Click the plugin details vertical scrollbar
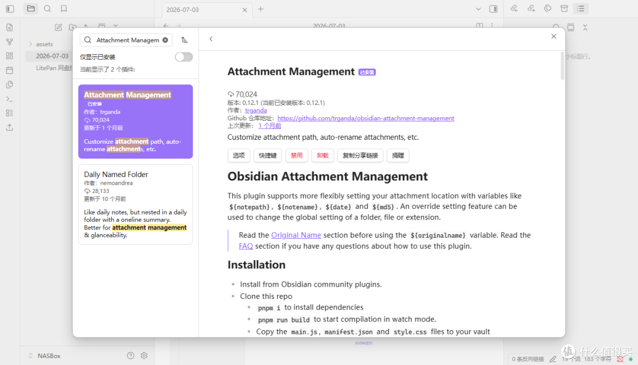638x365 pixels. tap(562, 66)
